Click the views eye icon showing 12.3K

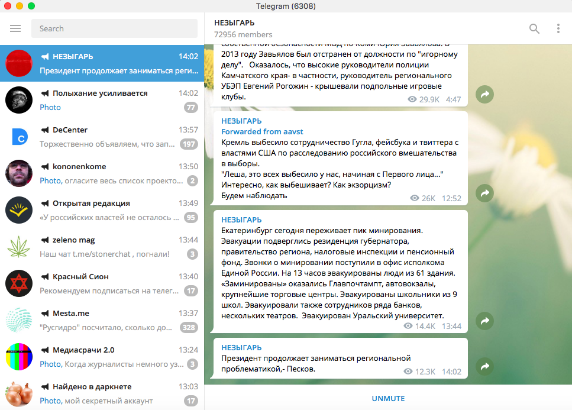pyautogui.click(x=408, y=372)
